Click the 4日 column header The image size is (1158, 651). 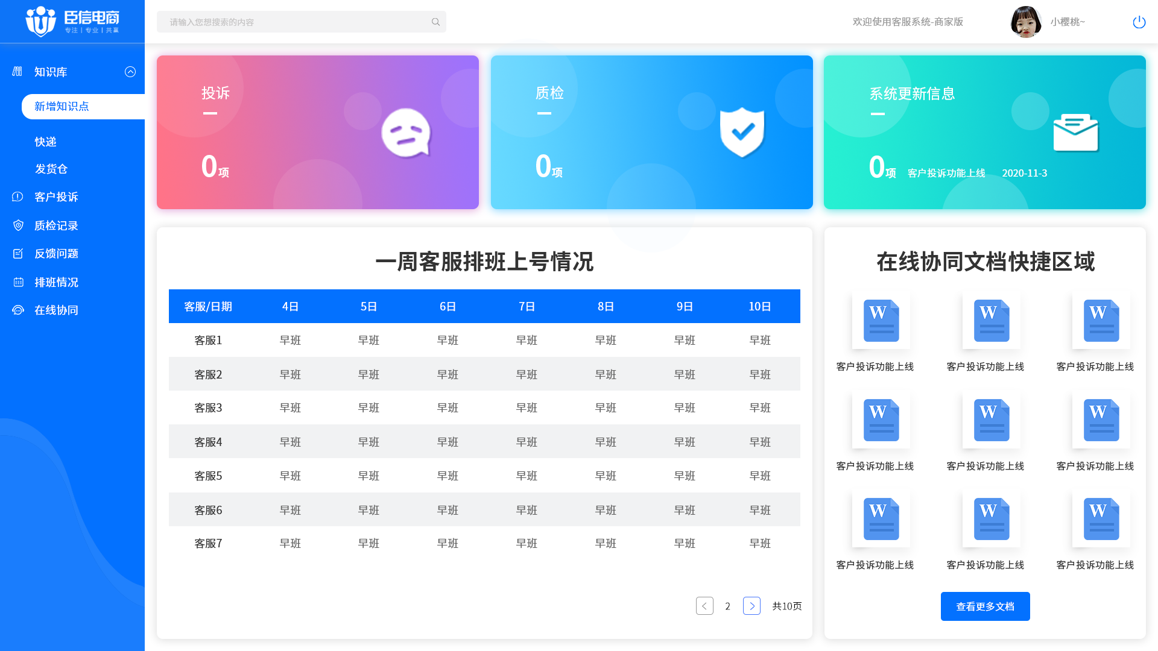(x=290, y=306)
